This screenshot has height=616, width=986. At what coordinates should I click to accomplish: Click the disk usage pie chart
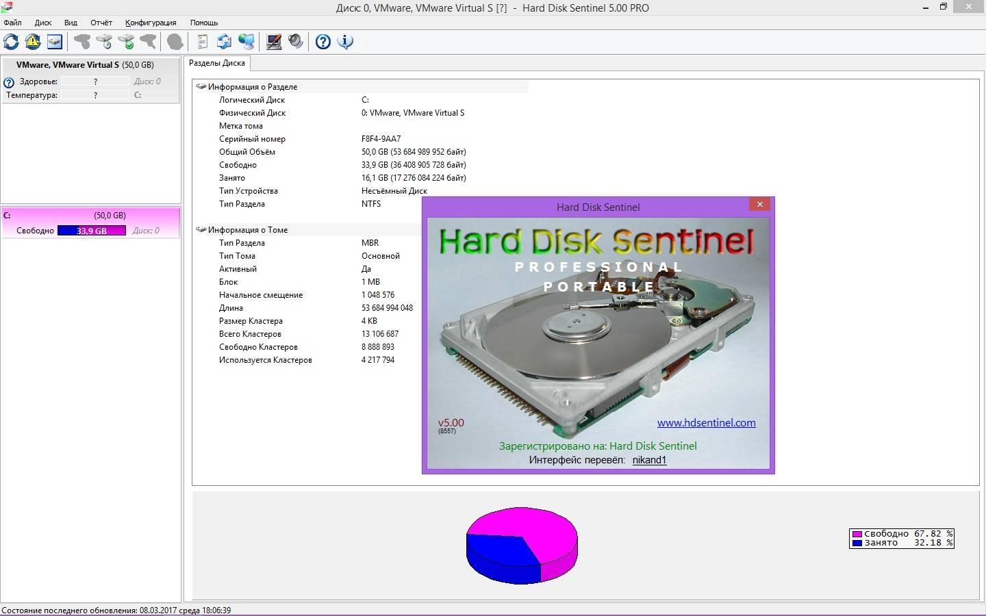point(522,546)
